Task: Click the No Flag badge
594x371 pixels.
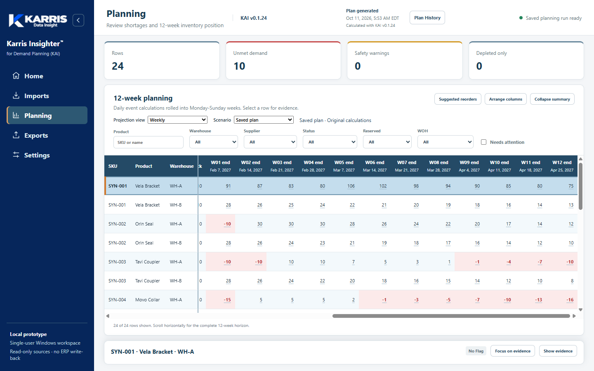Action: (x=476, y=351)
